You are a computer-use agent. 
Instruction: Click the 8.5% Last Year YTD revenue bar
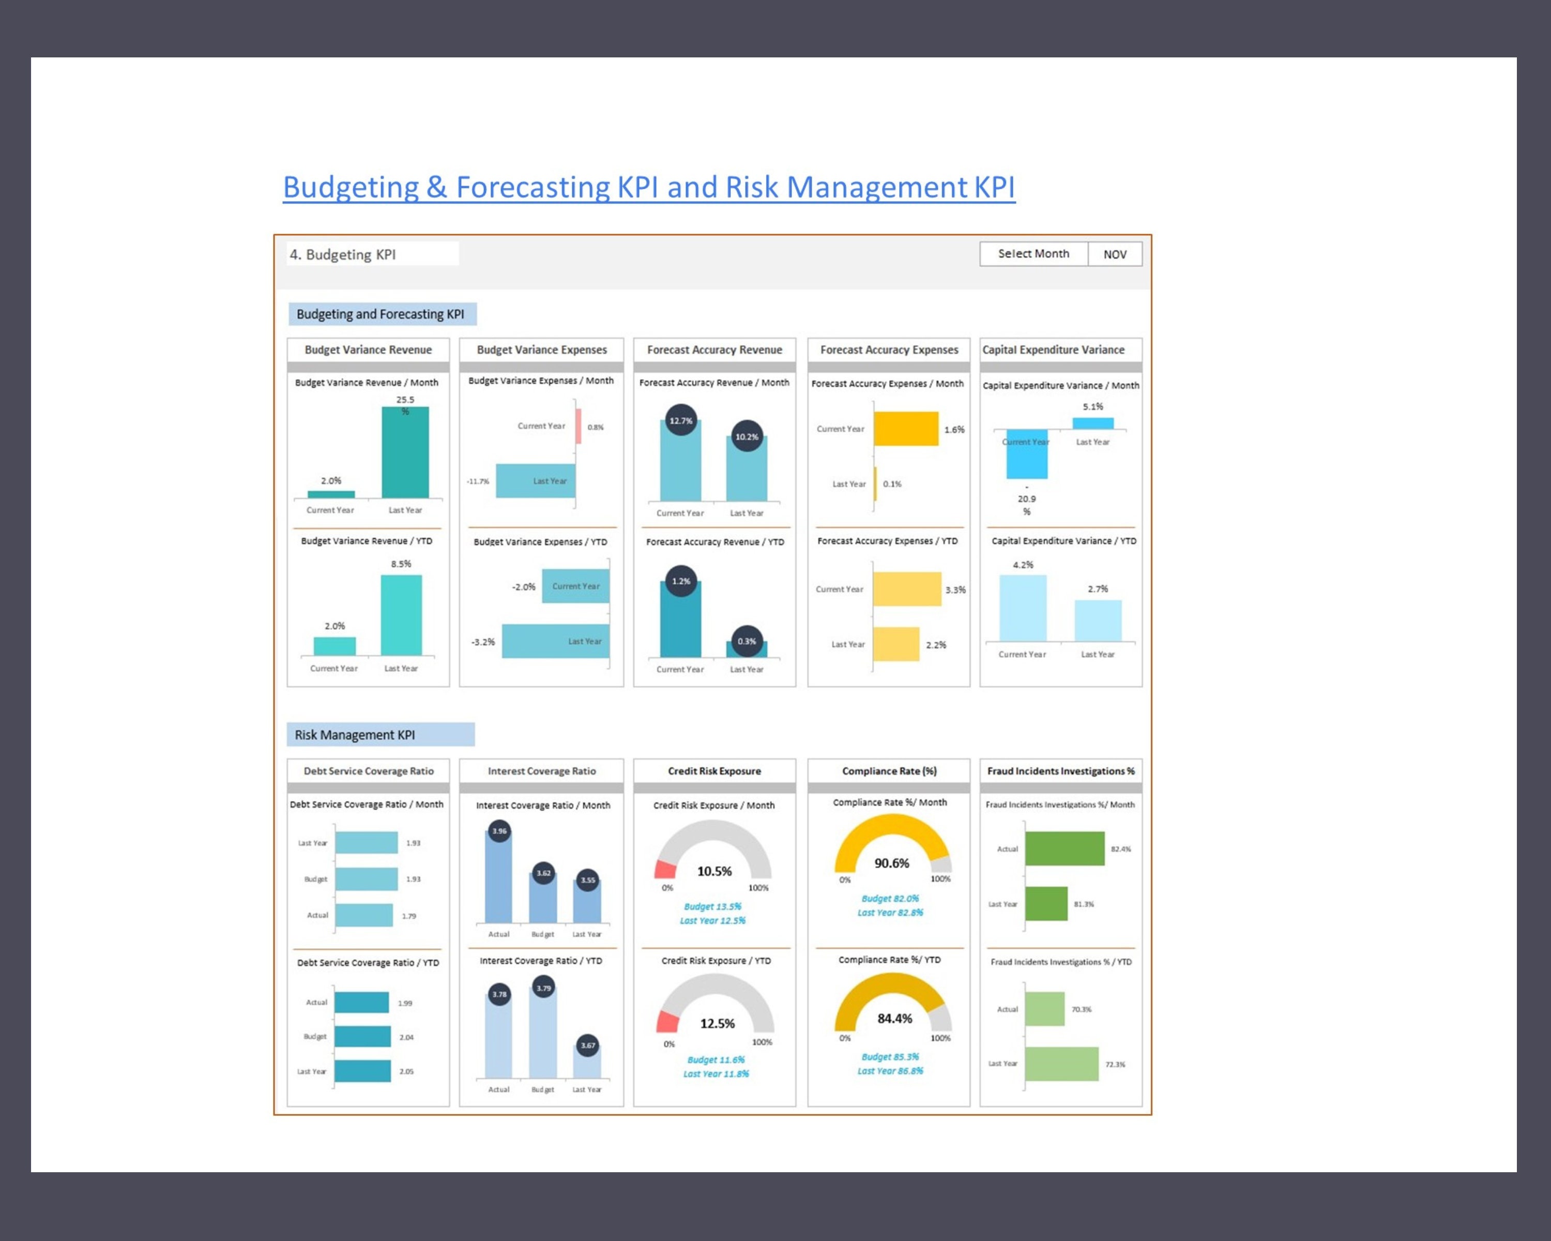coord(401,616)
